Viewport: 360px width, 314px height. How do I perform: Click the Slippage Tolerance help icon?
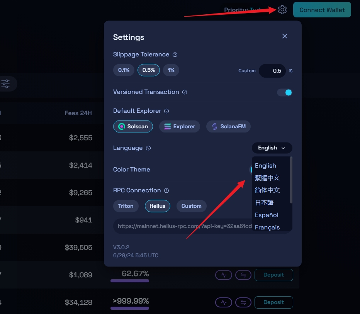point(175,55)
